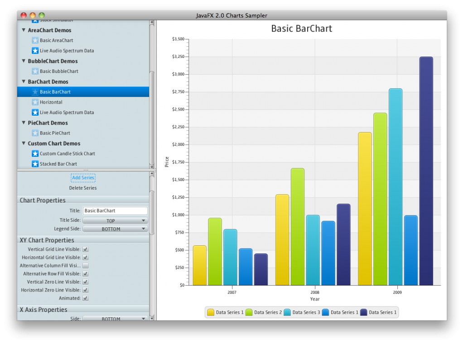Open the Legend Side dropdown
The height and width of the screenshot is (344, 464).
[x=115, y=229]
